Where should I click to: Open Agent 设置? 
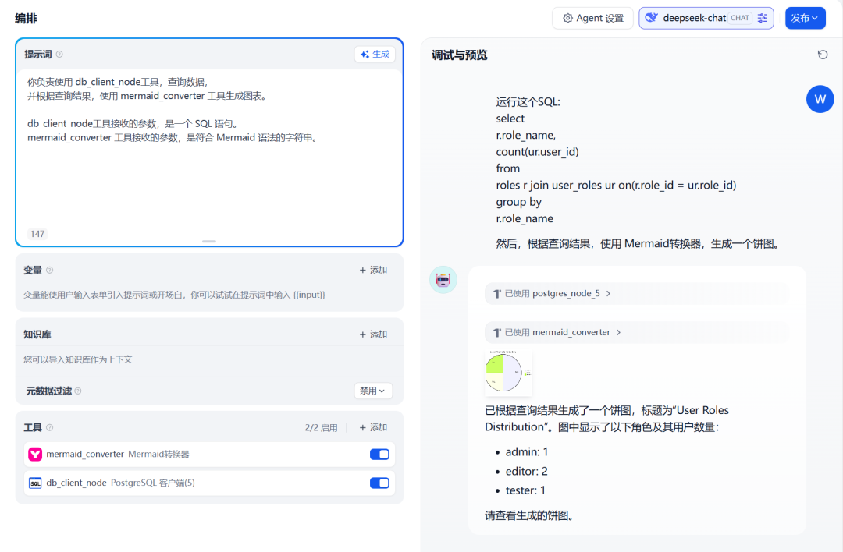tap(593, 18)
